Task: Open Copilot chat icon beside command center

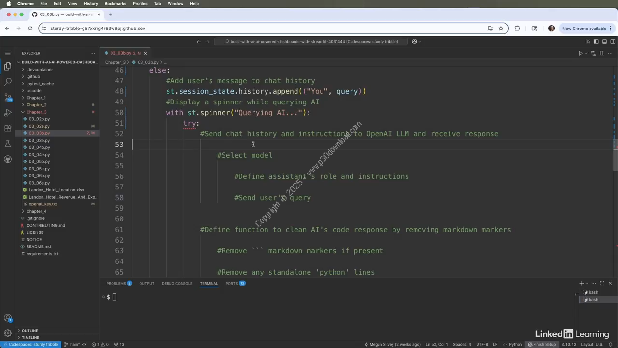Action: coord(414,42)
